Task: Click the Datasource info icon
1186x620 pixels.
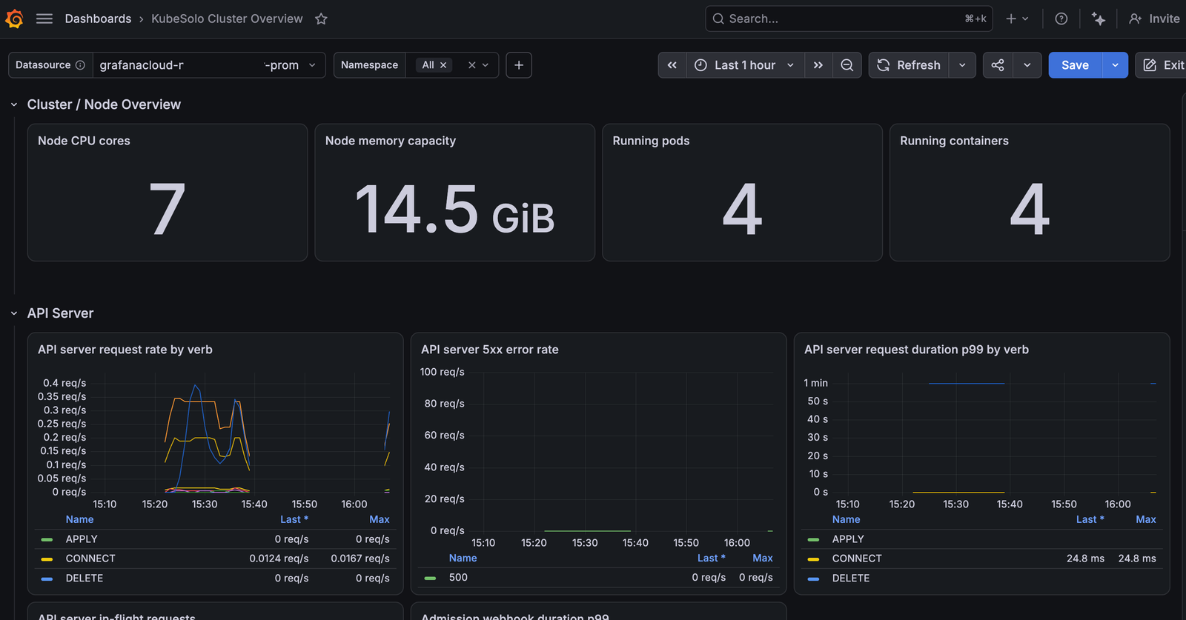Action: click(x=80, y=65)
